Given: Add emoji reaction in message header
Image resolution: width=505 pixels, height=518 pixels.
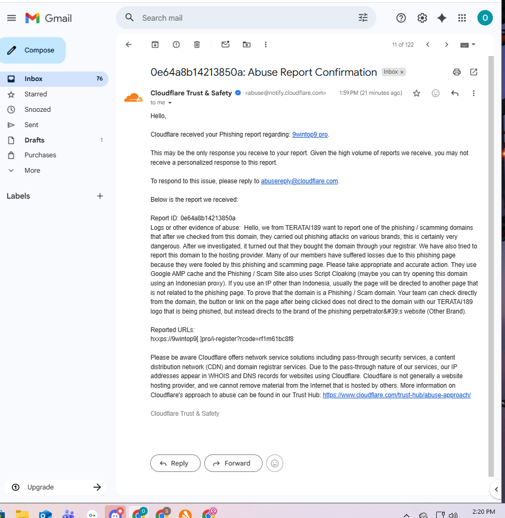Looking at the screenshot, I should [x=436, y=94].
